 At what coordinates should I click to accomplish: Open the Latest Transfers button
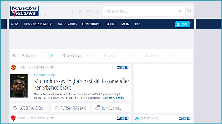pos(29,108)
